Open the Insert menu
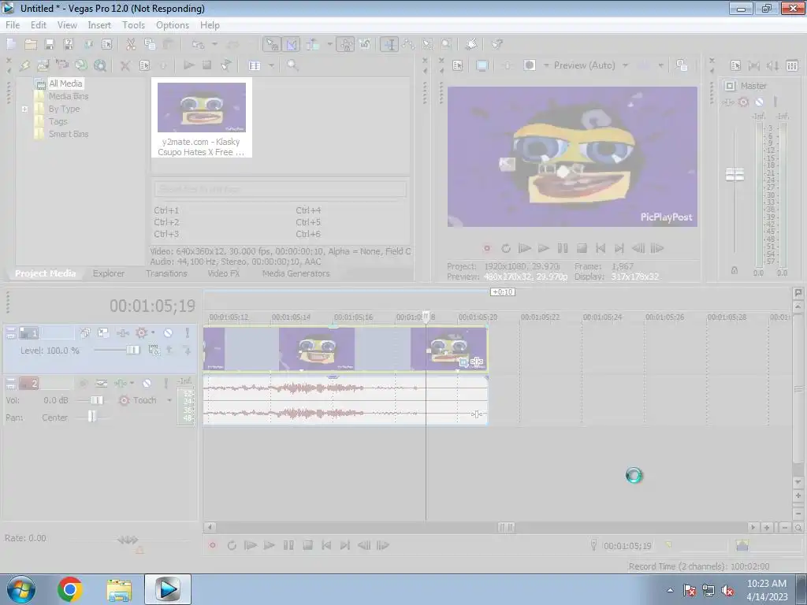Image resolution: width=807 pixels, height=605 pixels. point(99,24)
